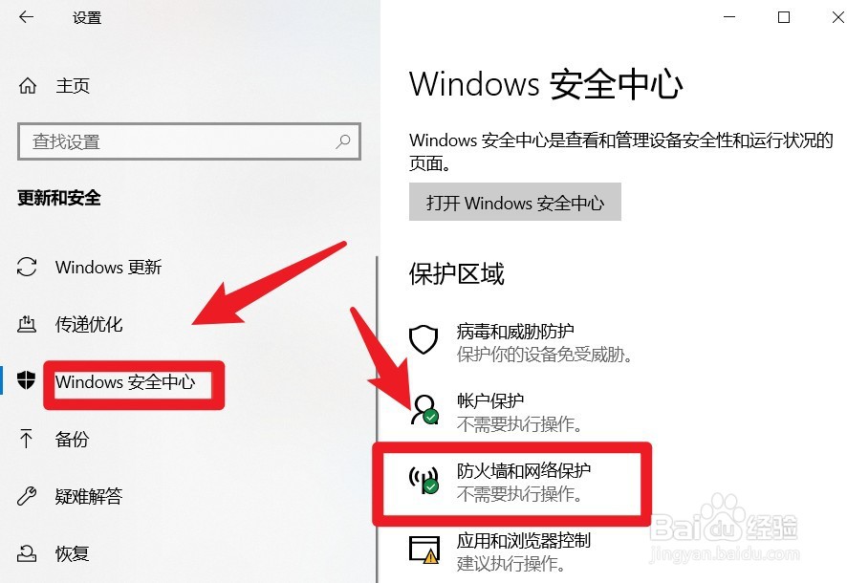Screen dimensions: 847x583
Task: Click the 传递优化 delivery icon
Action: click(27, 324)
